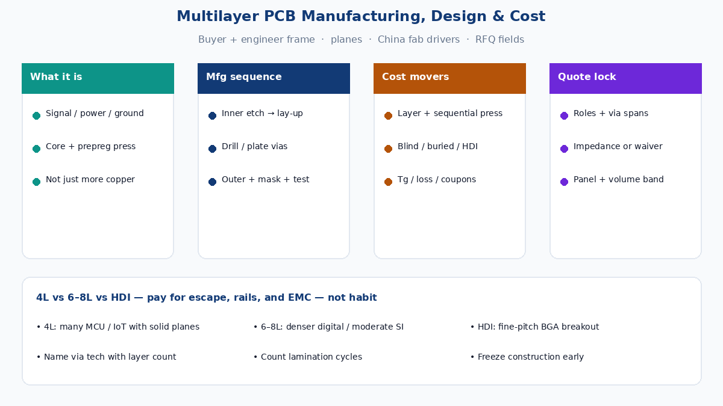Select the 'Cost movers' card header
The height and width of the screenshot is (406, 723).
pos(449,78)
